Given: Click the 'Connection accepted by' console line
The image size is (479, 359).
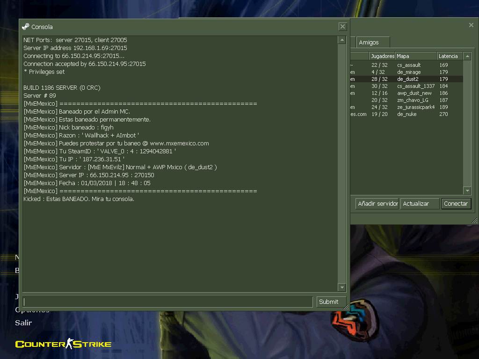Looking at the screenshot, I should point(85,64).
